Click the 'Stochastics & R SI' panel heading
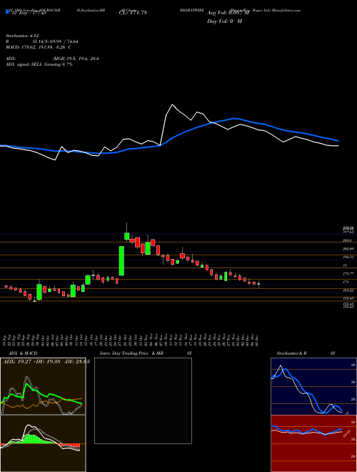The height and width of the screenshot is (472, 357). pos(306,353)
